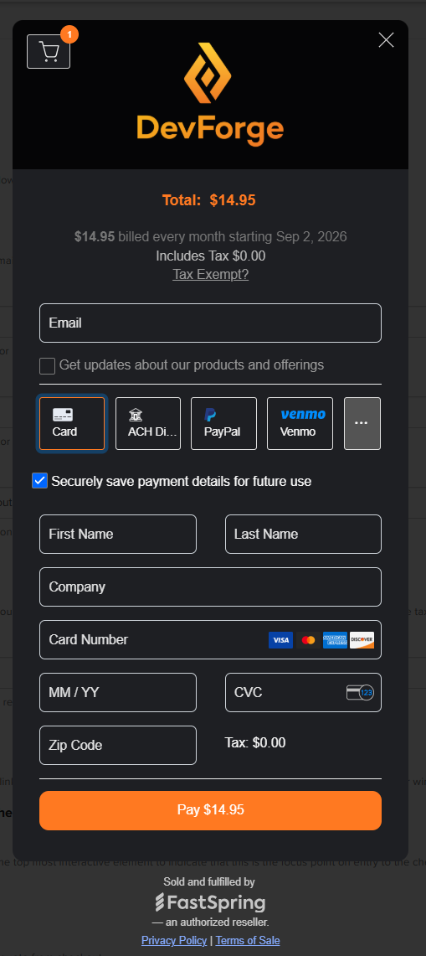The image size is (426, 956).
Task: Pick Venmo payment option
Action: [x=300, y=424]
